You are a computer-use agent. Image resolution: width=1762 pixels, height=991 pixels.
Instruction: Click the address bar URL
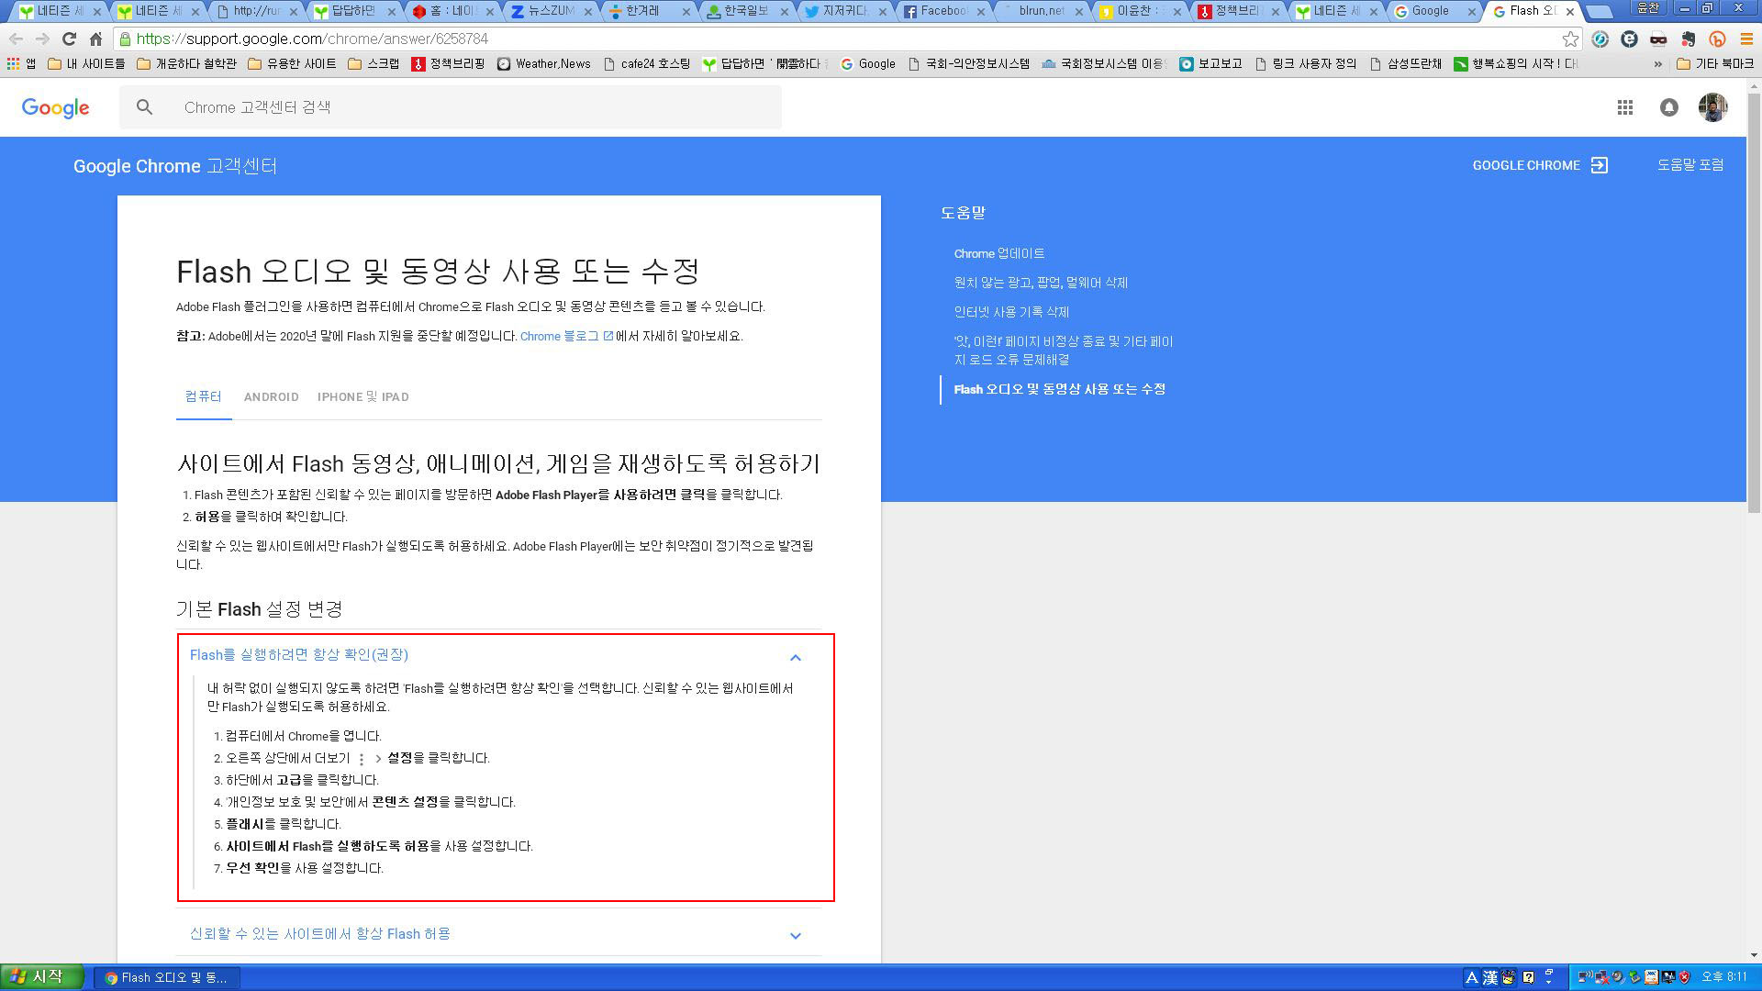tap(312, 39)
